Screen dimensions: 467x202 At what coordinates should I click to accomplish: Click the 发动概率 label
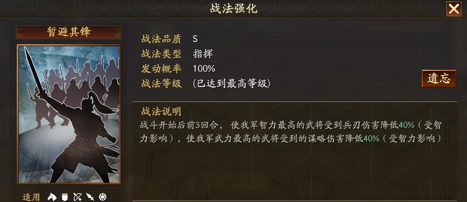pos(161,68)
